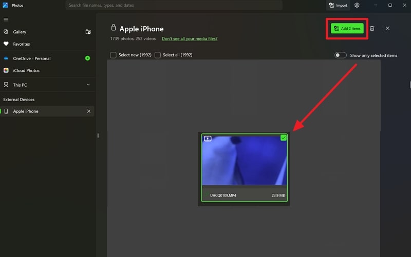Select OneDrive - Personal
411x257 pixels.
32,58
